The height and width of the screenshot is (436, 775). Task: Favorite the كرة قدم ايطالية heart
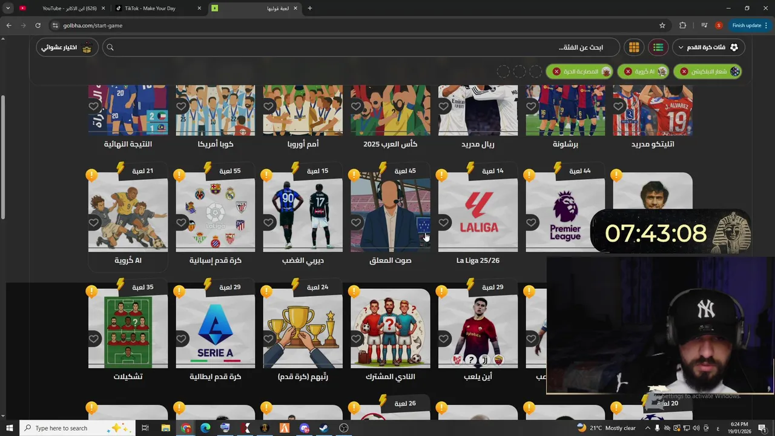tap(181, 339)
